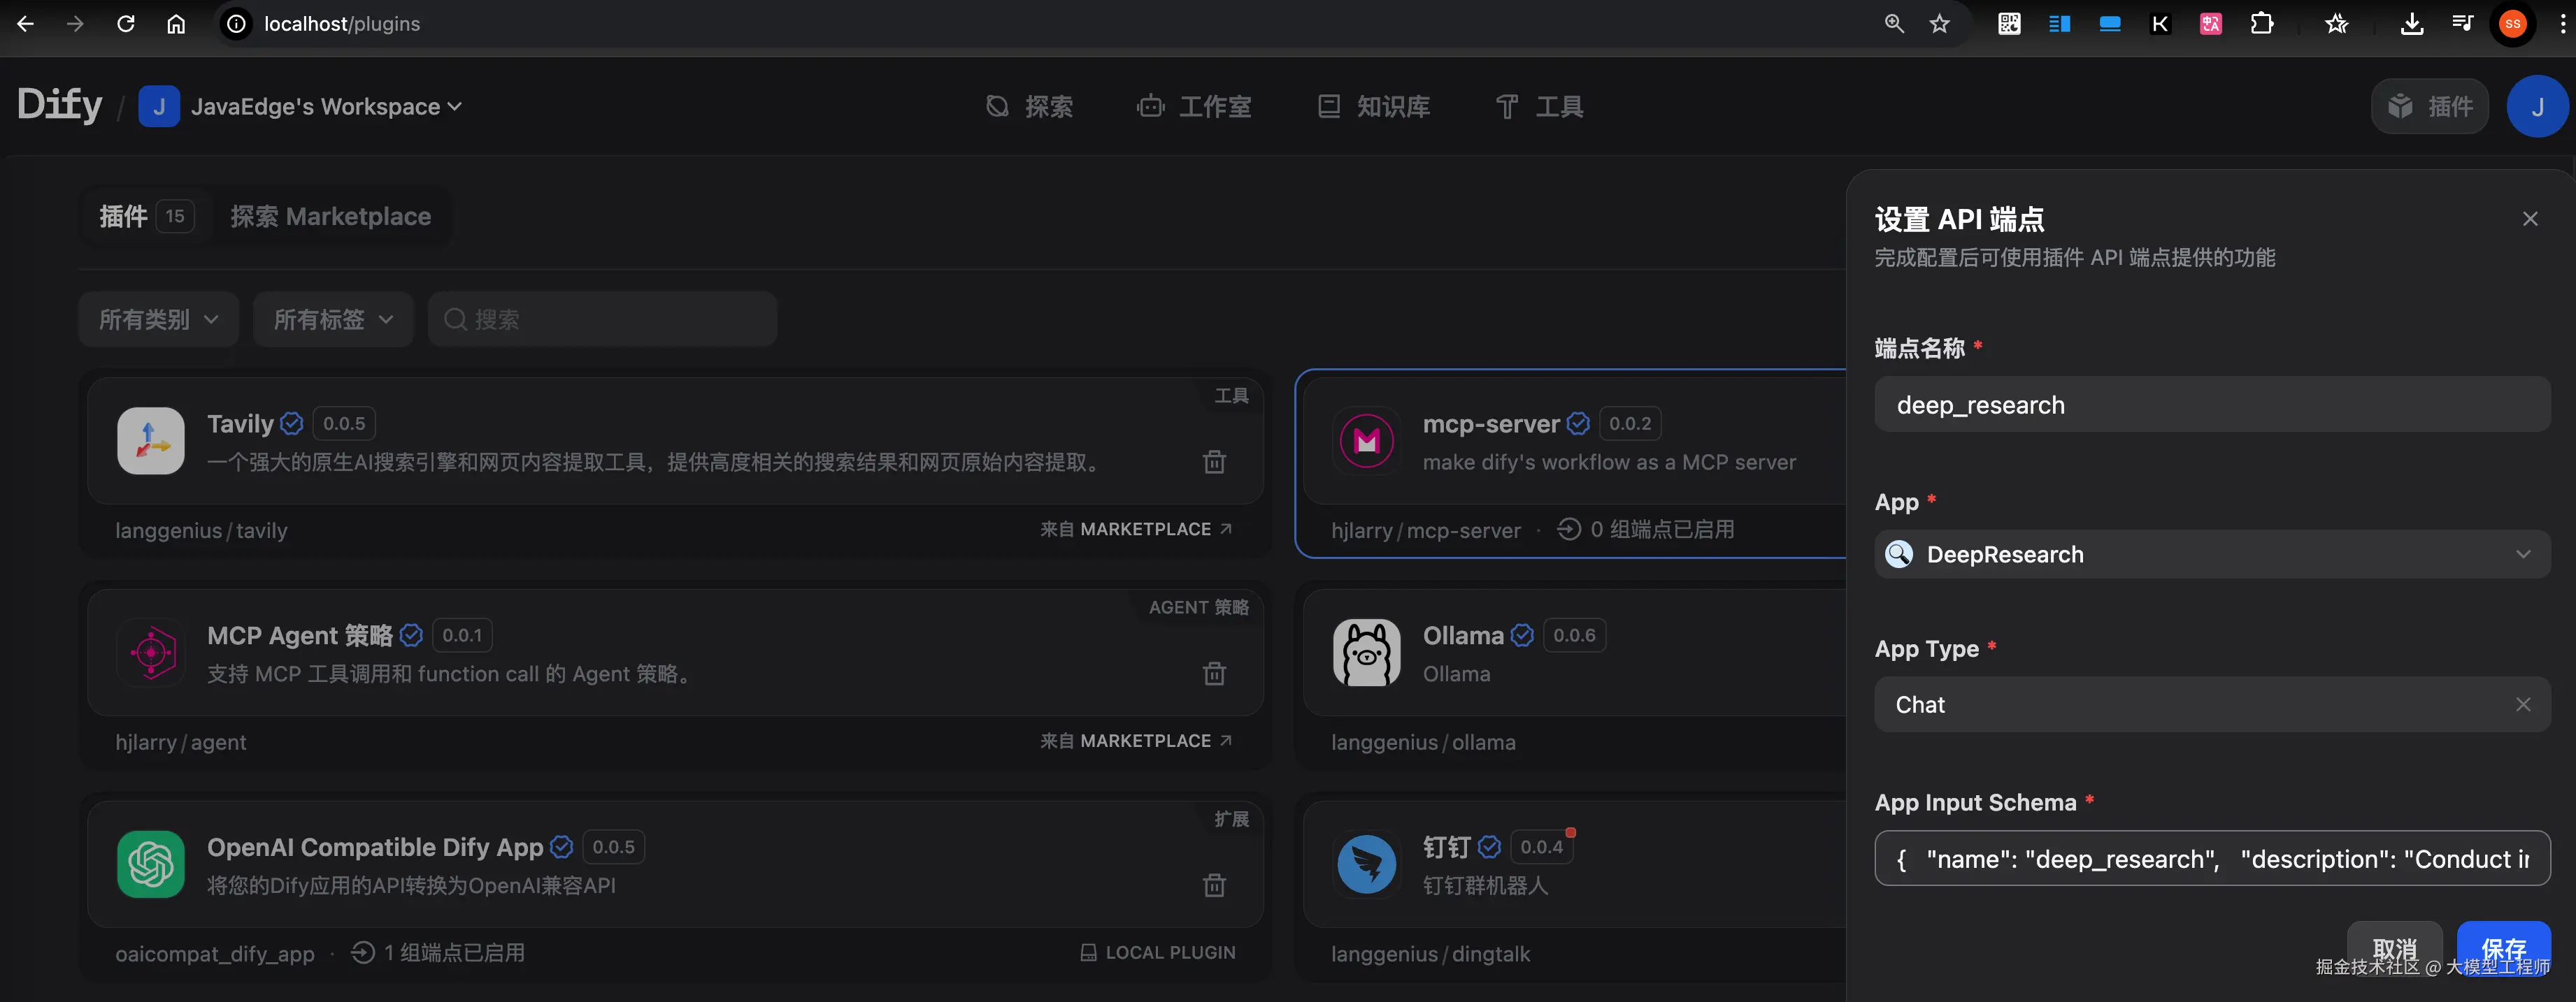Click the Ollama llama icon

click(1366, 653)
